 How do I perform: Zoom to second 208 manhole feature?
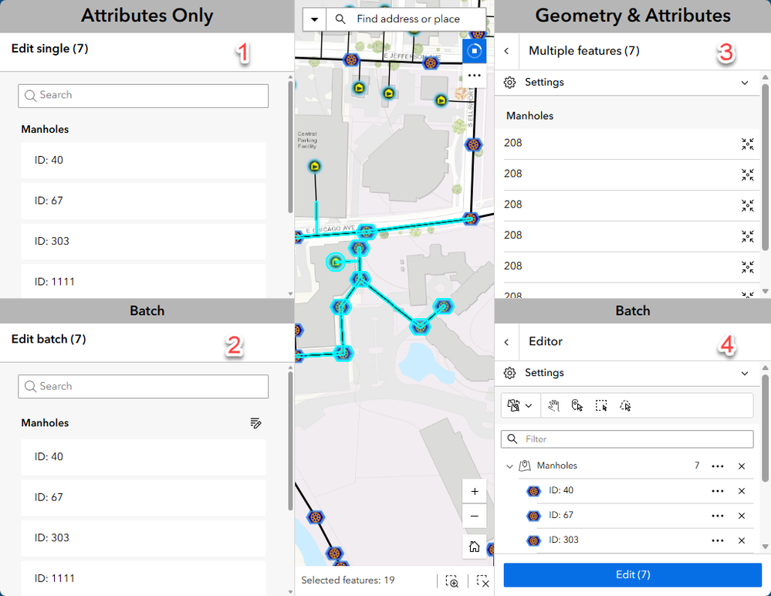(x=747, y=174)
